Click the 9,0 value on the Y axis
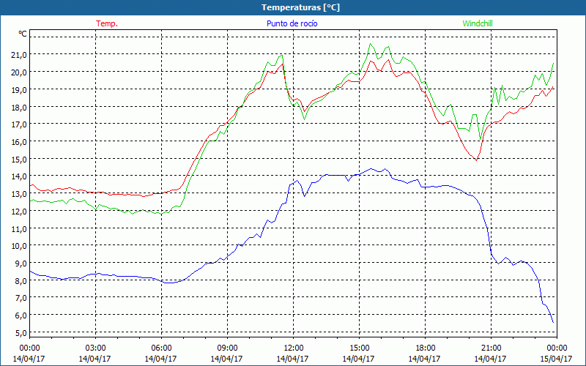 click(21, 264)
